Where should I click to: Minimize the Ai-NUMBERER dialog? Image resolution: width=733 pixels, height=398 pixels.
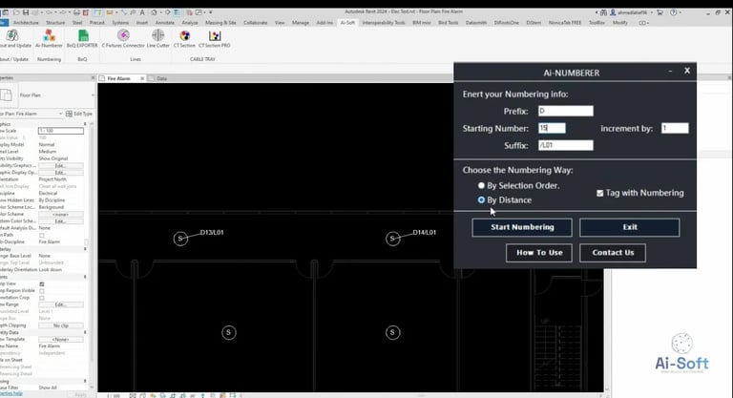click(670, 71)
